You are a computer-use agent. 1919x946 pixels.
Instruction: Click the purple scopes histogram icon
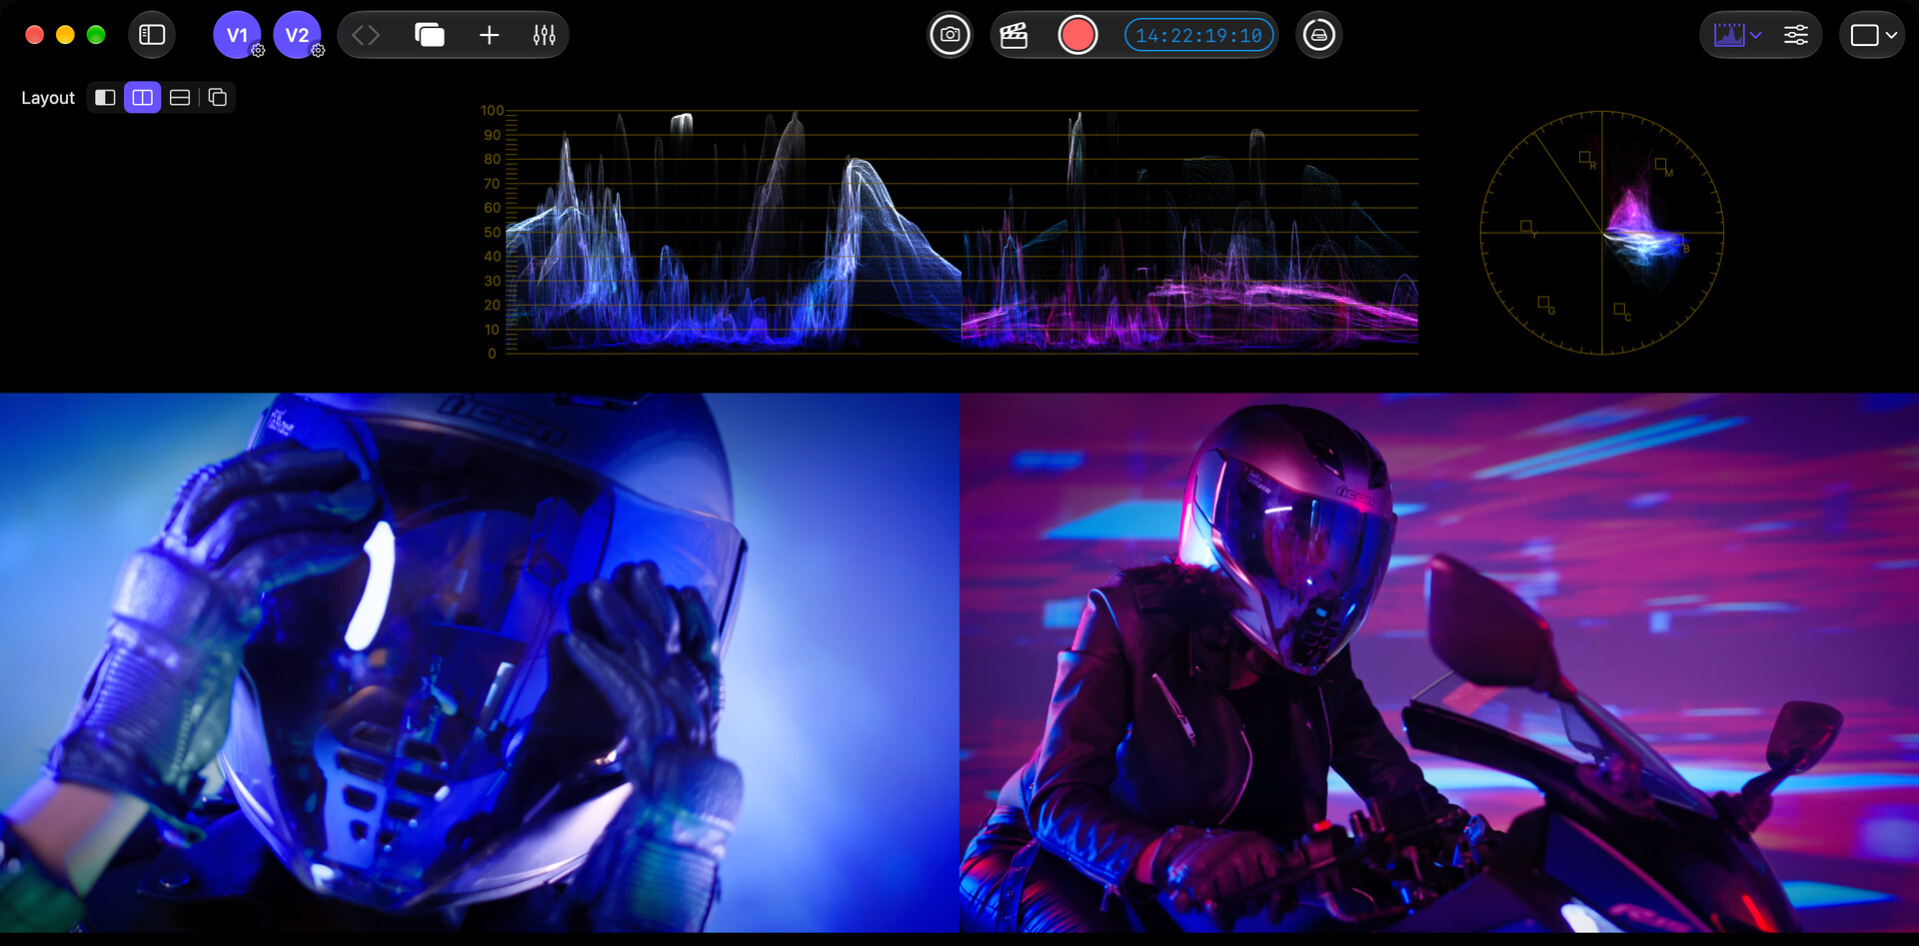[x=1729, y=35]
